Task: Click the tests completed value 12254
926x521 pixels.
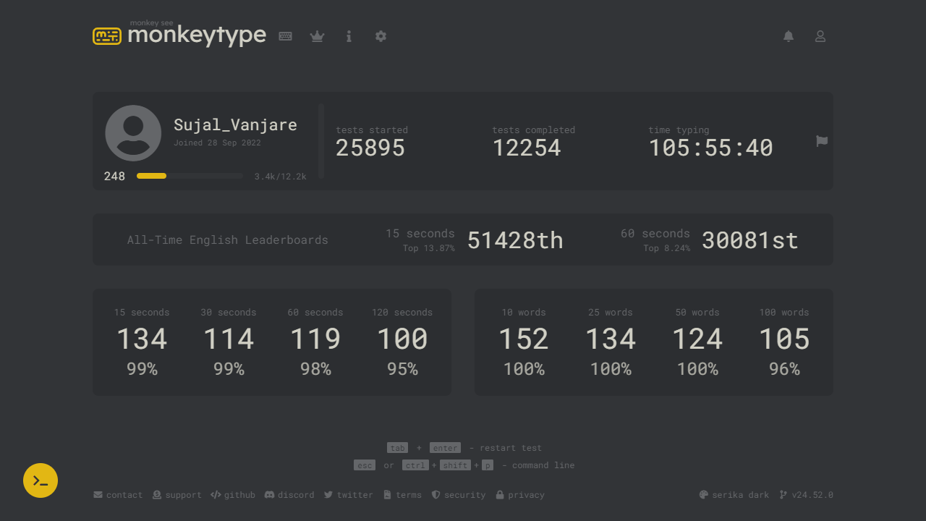Action: point(527,148)
